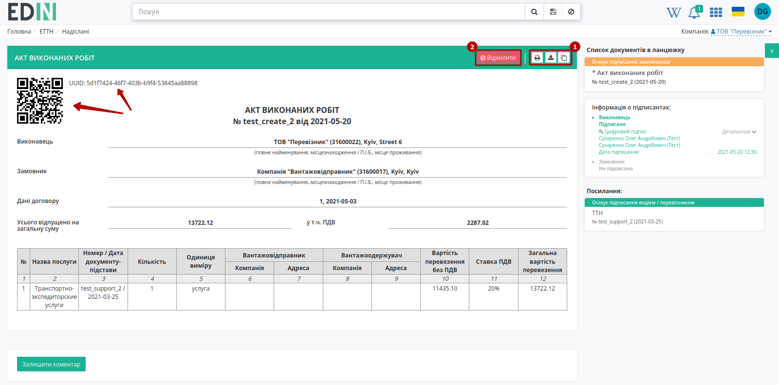Focus the Пошук search field
Viewport: 779px width, 385px height.
[x=329, y=12]
